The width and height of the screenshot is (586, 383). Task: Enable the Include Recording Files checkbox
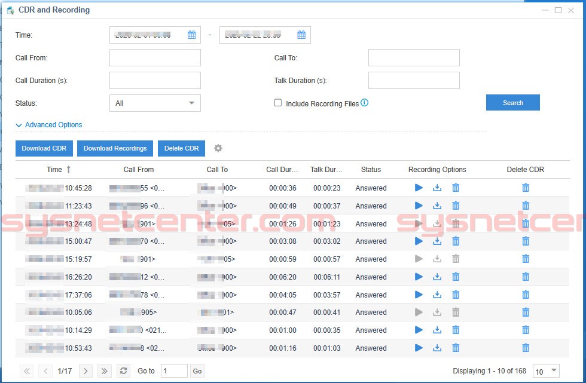tap(277, 103)
